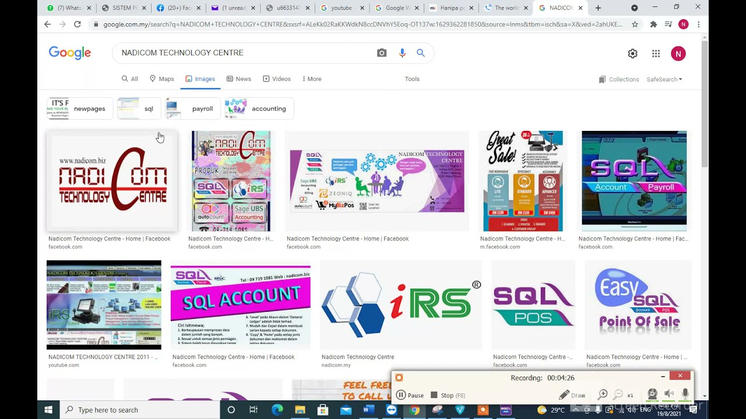Image resolution: width=746 pixels, height=419 pixels.
Task: Stop the screen recording
Action: (x=448, y=395)
